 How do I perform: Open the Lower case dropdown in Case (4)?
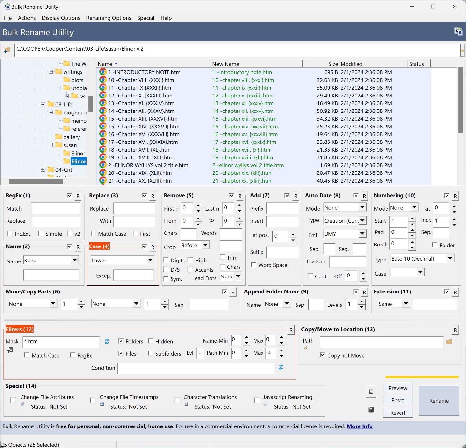150,260
